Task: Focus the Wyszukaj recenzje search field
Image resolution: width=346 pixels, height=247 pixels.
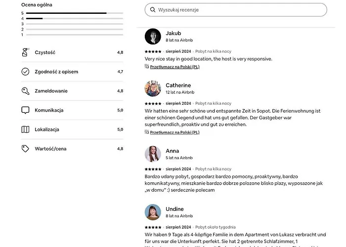Action: click(237, 10)
